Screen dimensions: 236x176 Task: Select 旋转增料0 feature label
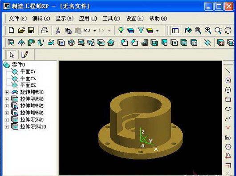[32, 92]
